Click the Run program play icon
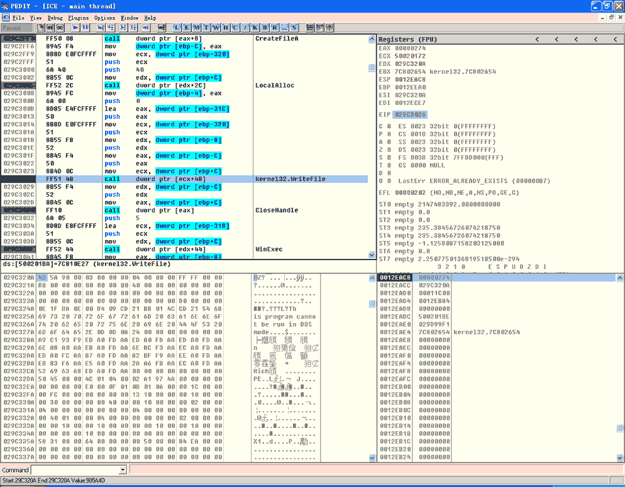 (75, 28)
